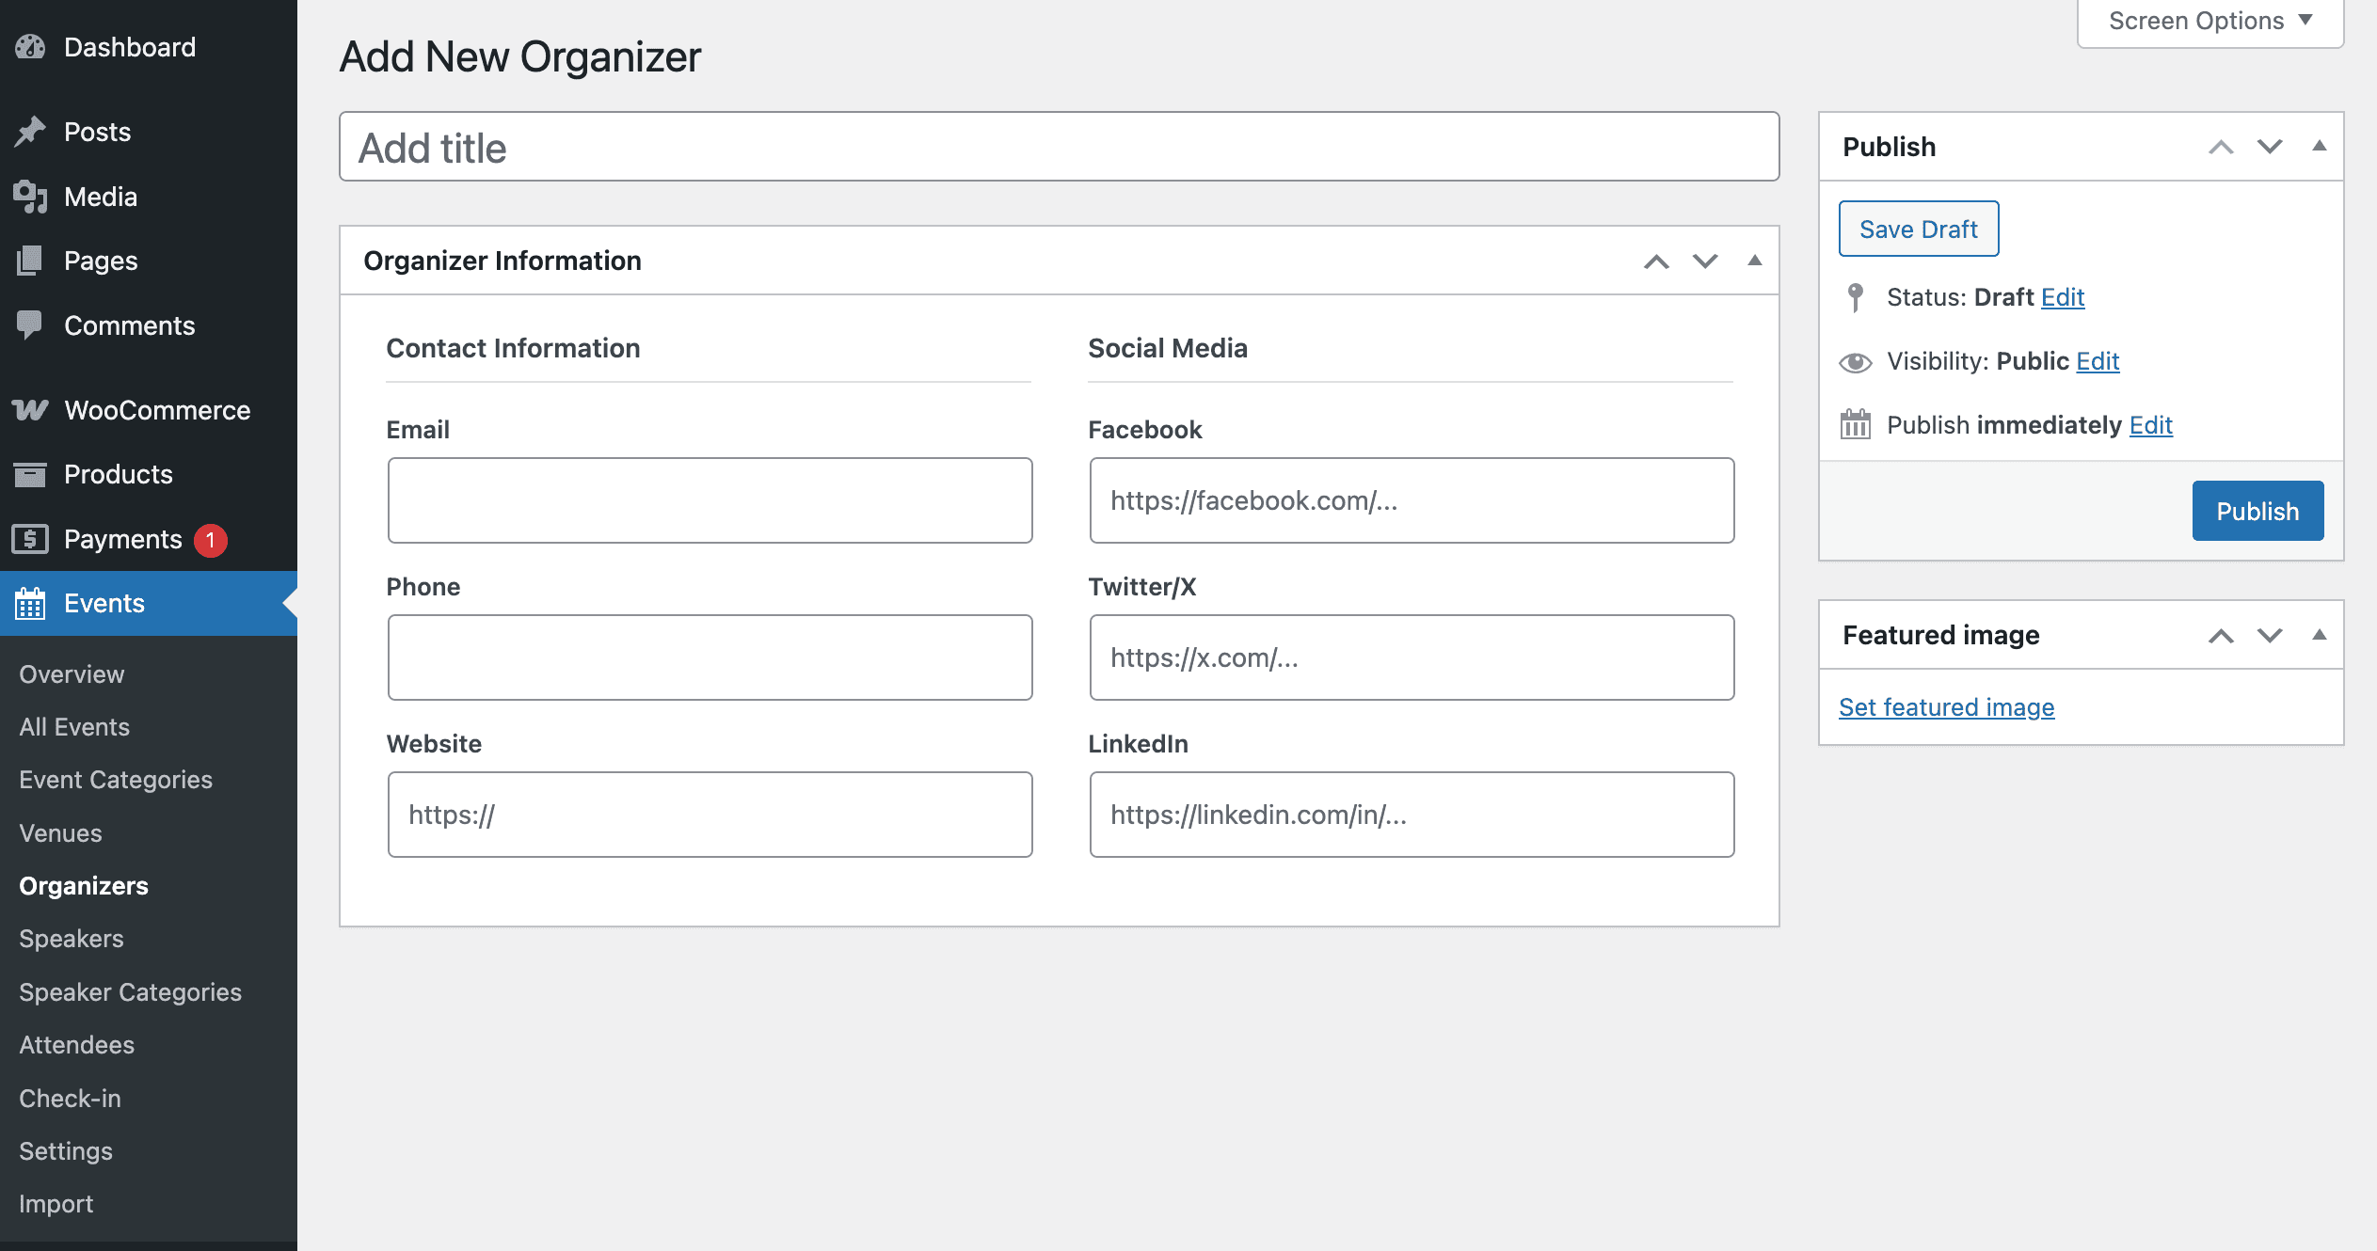
Task: Click the Media library icon
Action: tap(30, 197)
